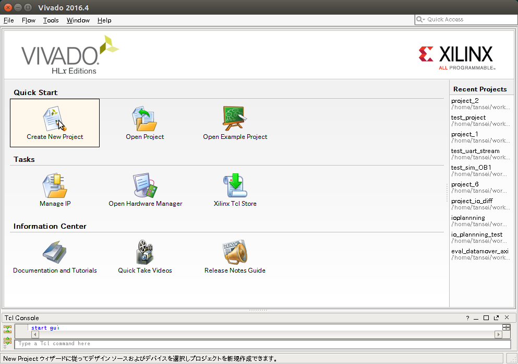The height and width of the screenshot is (364, 518).
Task: Open Release Notes Guide megaphone icon
Action: coord(235,252)
